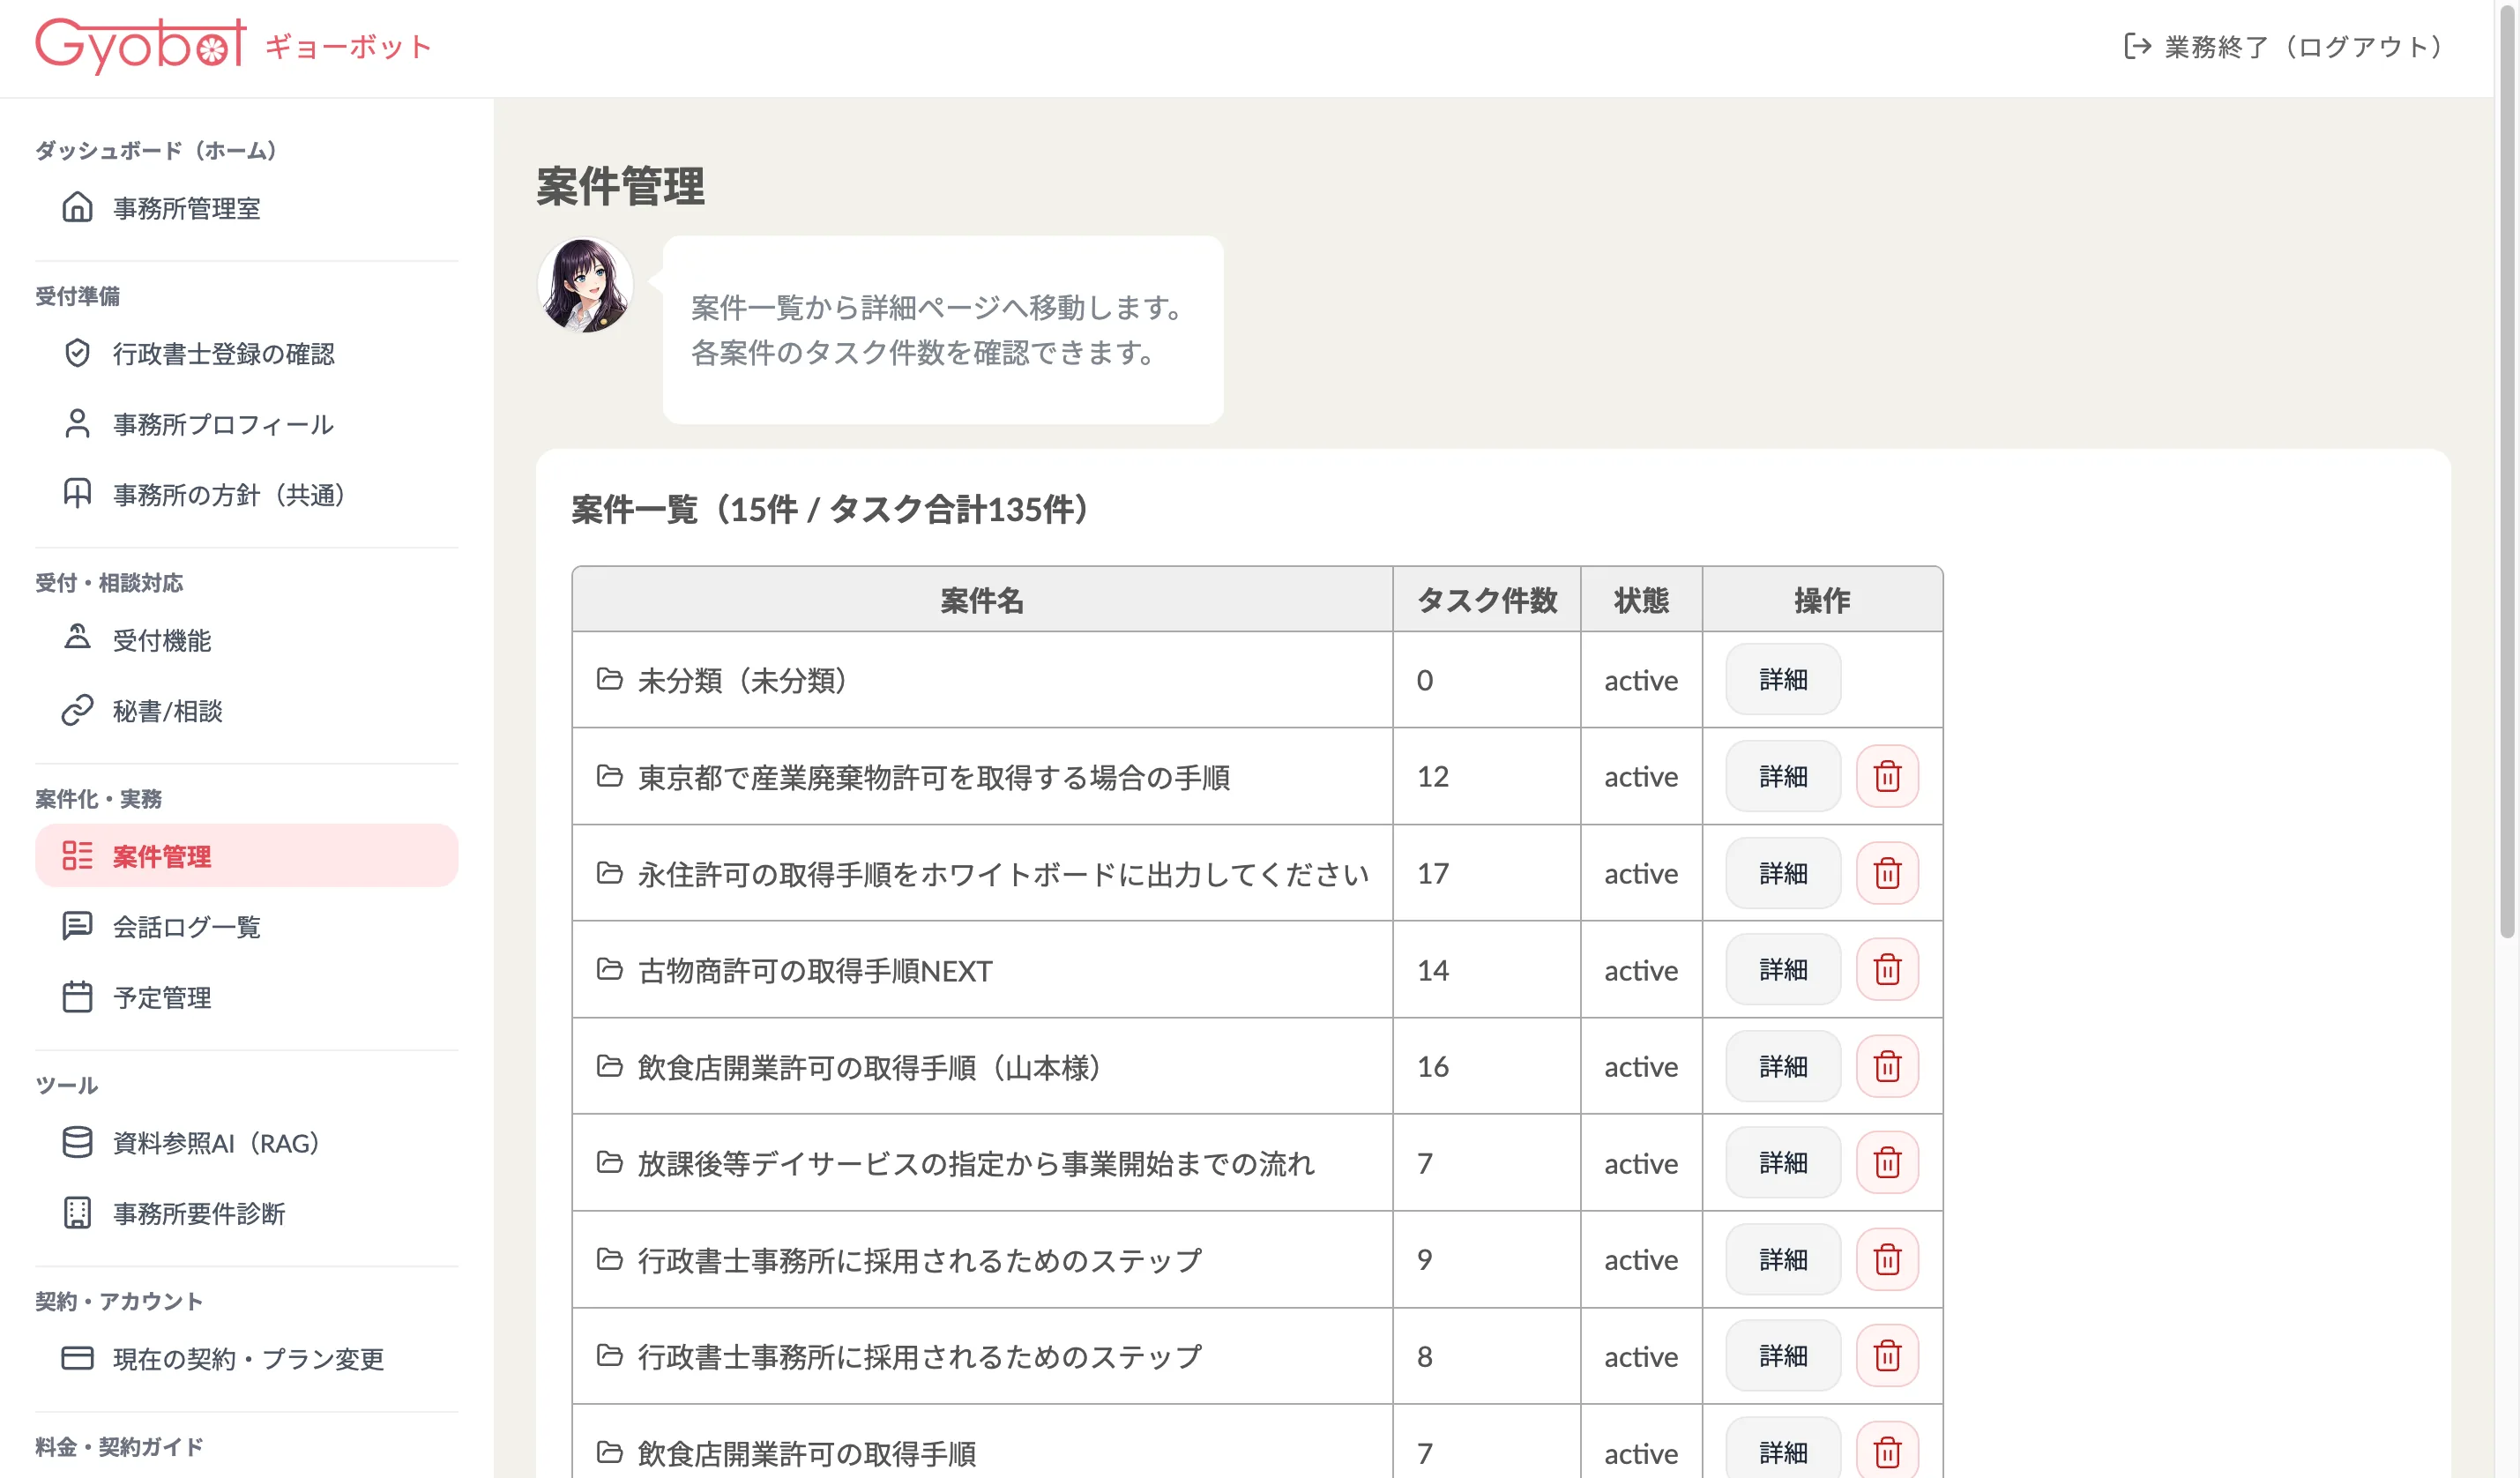The image size is (2520, 1478).
Task: Delete the 古物商許可の取得手順NEXT case
Action: coord(1887,970)
